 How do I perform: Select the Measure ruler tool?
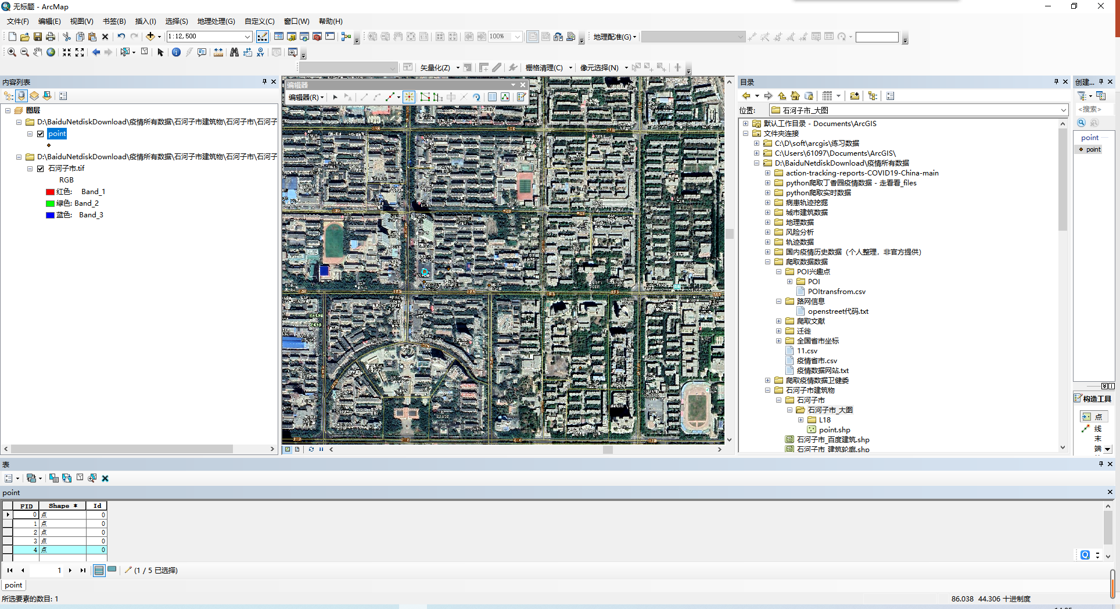[x=218, y=52]
